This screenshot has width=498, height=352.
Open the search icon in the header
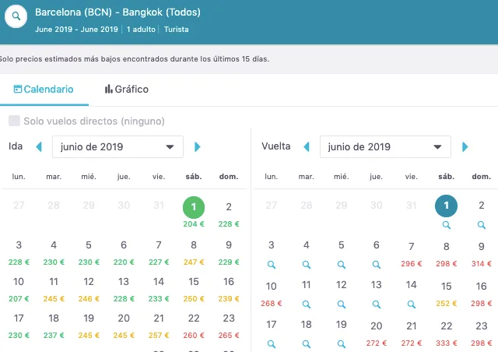pos(16,16)
